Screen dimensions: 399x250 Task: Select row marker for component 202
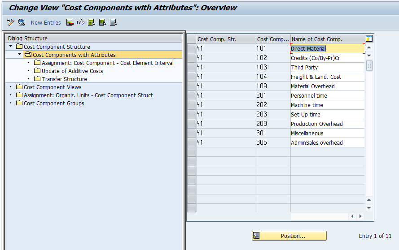tap(191, 105)
